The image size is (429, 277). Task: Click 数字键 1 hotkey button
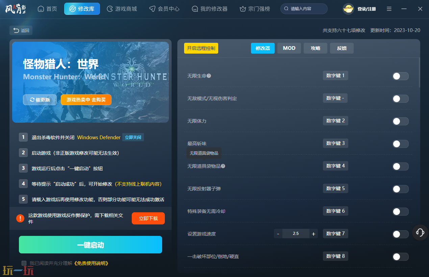pyautogui.click(x=335, y=75)
